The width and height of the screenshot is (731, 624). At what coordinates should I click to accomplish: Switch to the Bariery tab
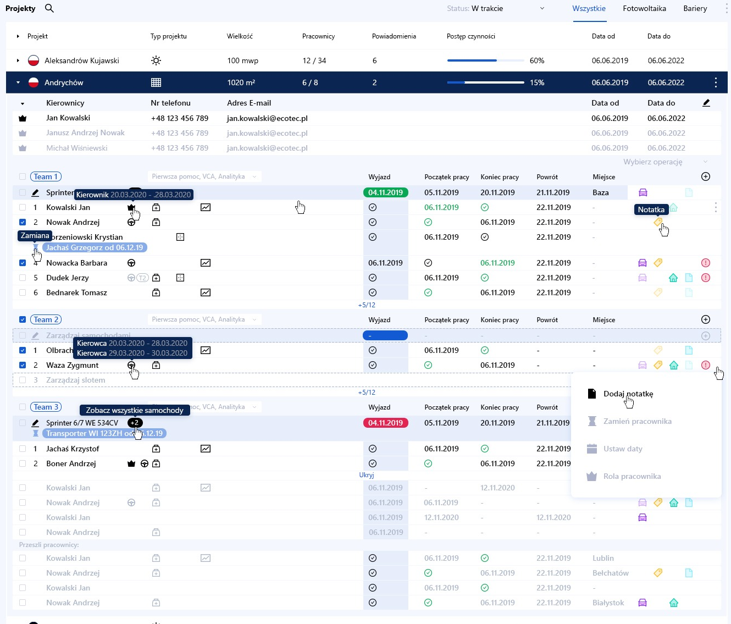point(695,8)
